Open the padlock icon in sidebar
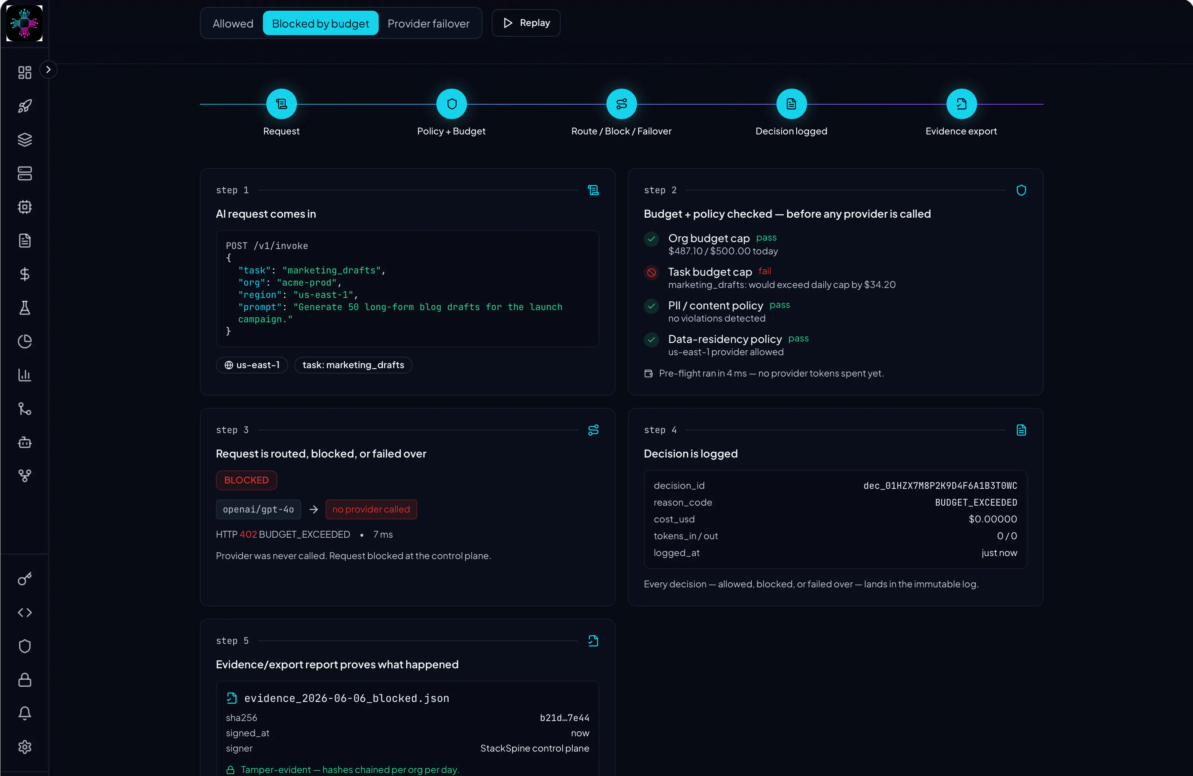This screenshot has height=776, width=1193. coord(24,680)
